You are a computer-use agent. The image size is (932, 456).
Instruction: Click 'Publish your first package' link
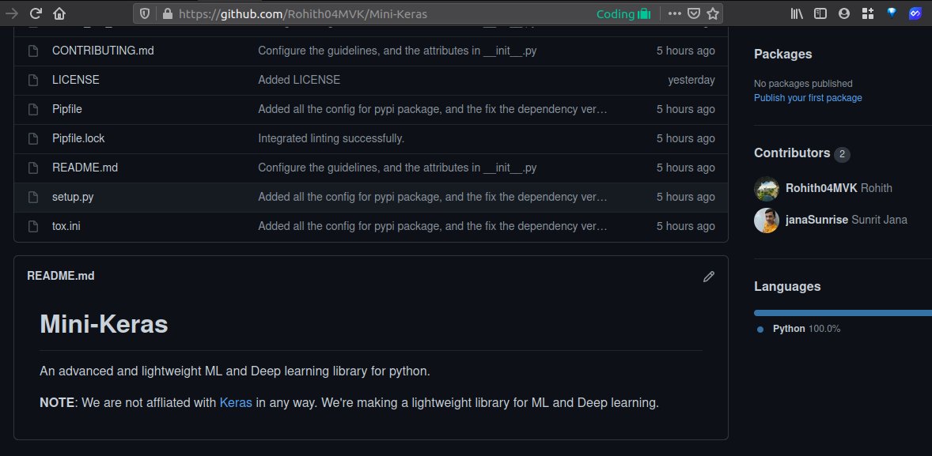pyautogui.click(x=808, y=98)
